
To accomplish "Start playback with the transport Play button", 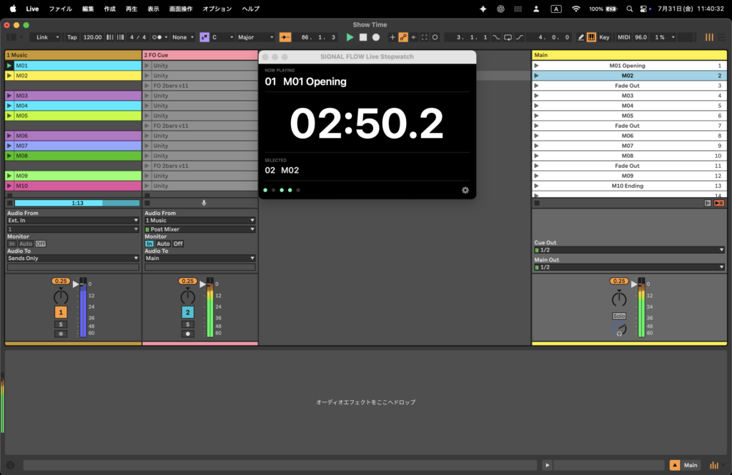I will 350,37.
